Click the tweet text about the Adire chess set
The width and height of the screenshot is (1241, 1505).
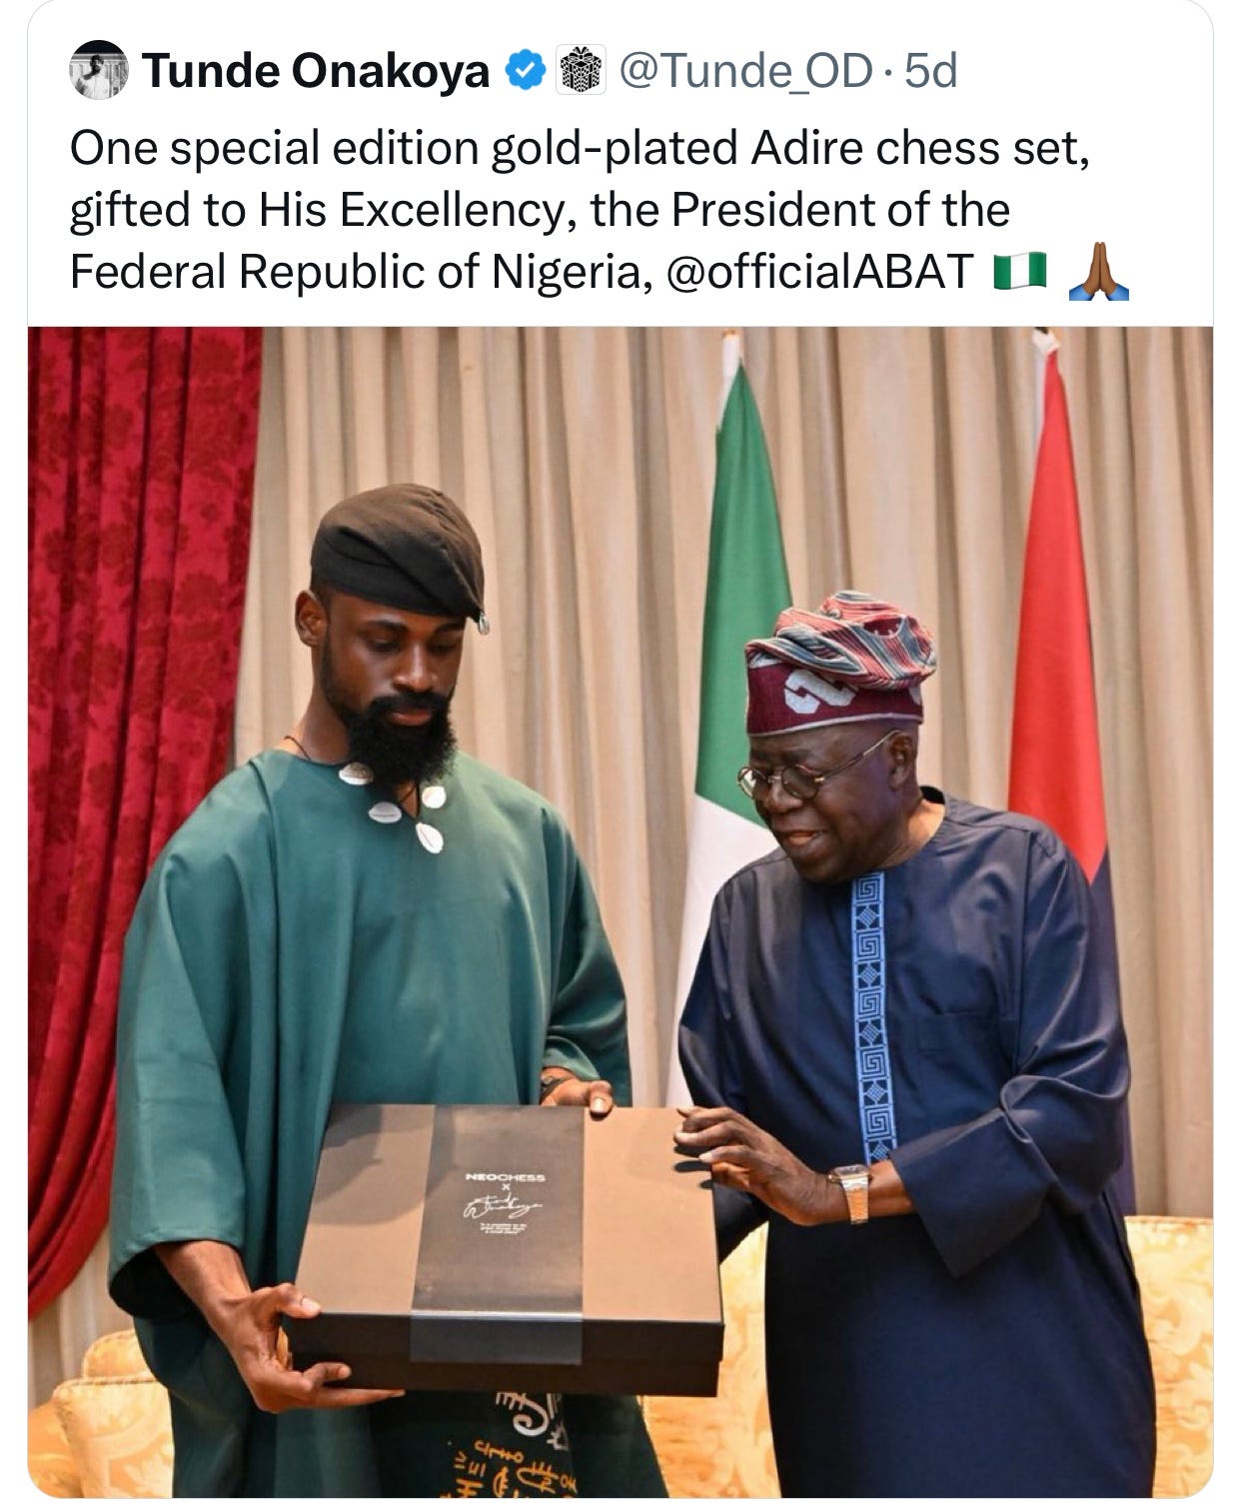click(x=590, y=210)
